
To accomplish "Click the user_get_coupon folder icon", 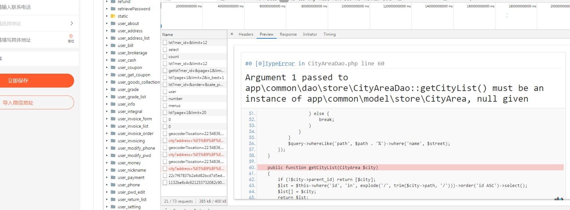I will (x=113, y=75).
